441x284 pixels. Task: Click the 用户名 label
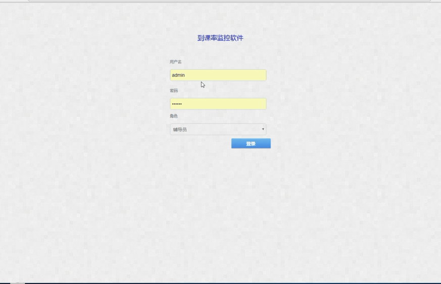[175, 62]
